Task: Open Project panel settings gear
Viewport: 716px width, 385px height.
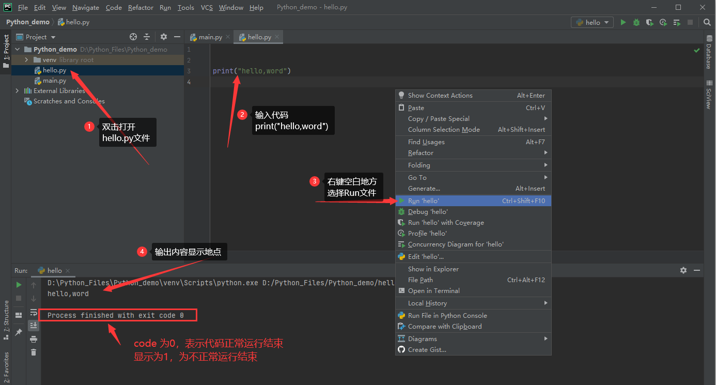Action: tap(164, 37)
